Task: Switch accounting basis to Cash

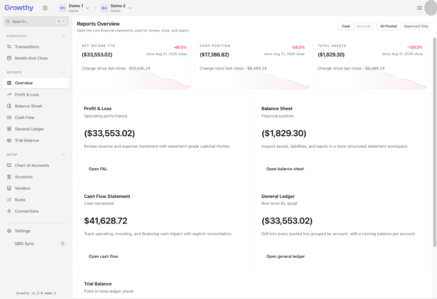Action: pyautogui.click(x=346, y=26)
